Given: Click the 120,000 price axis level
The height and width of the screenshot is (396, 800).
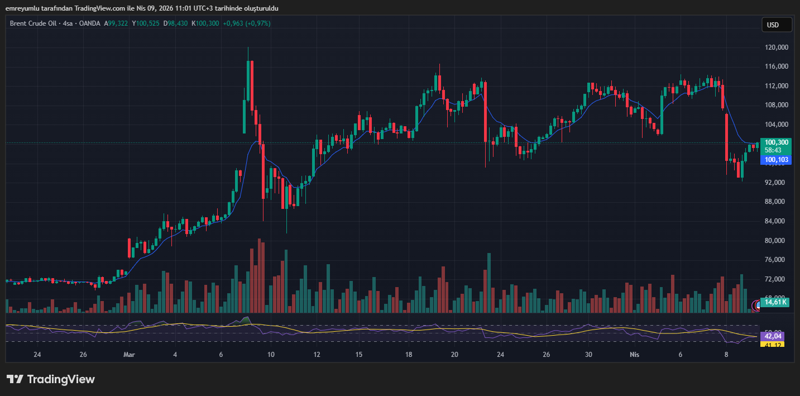Looking at the screenshot, I should [x=775, y=47].
